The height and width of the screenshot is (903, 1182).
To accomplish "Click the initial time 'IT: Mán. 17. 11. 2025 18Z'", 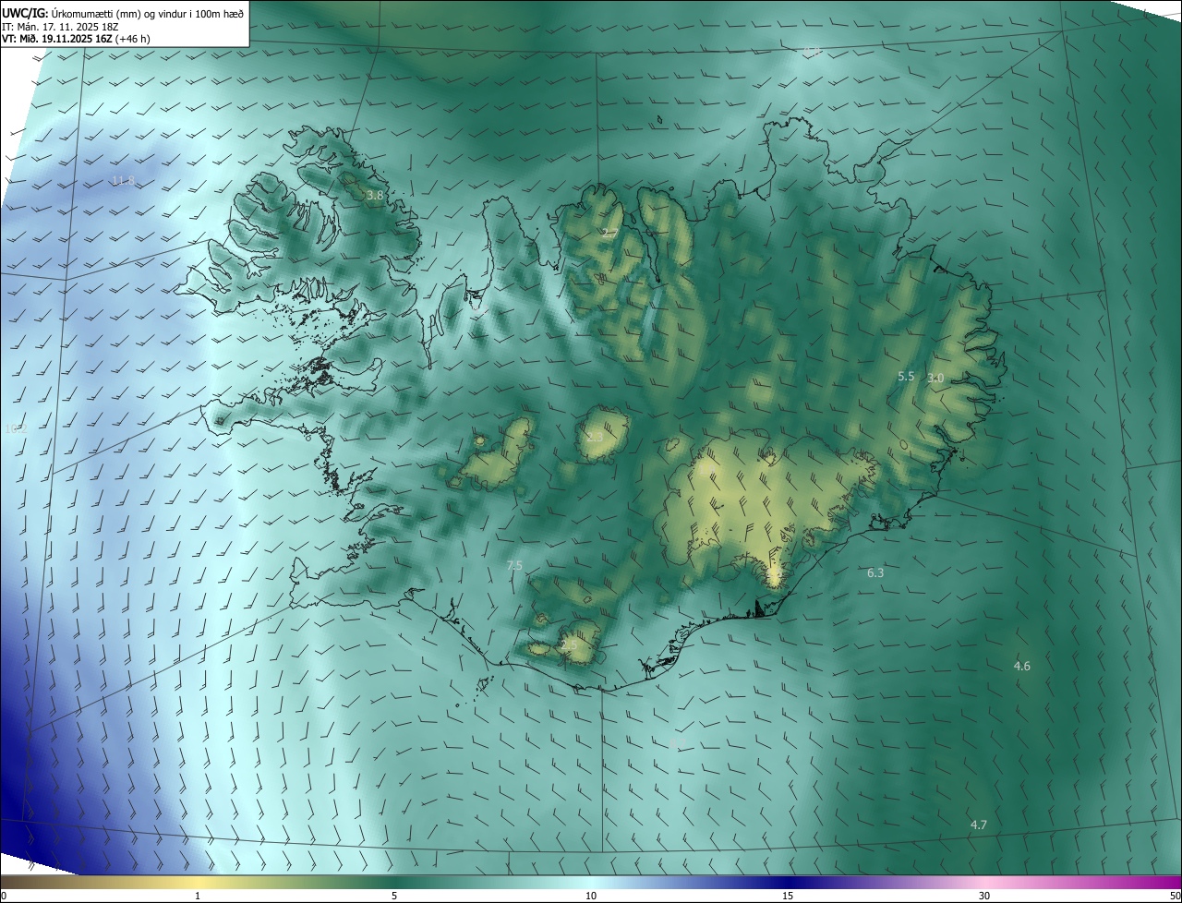I will (62, 27).
